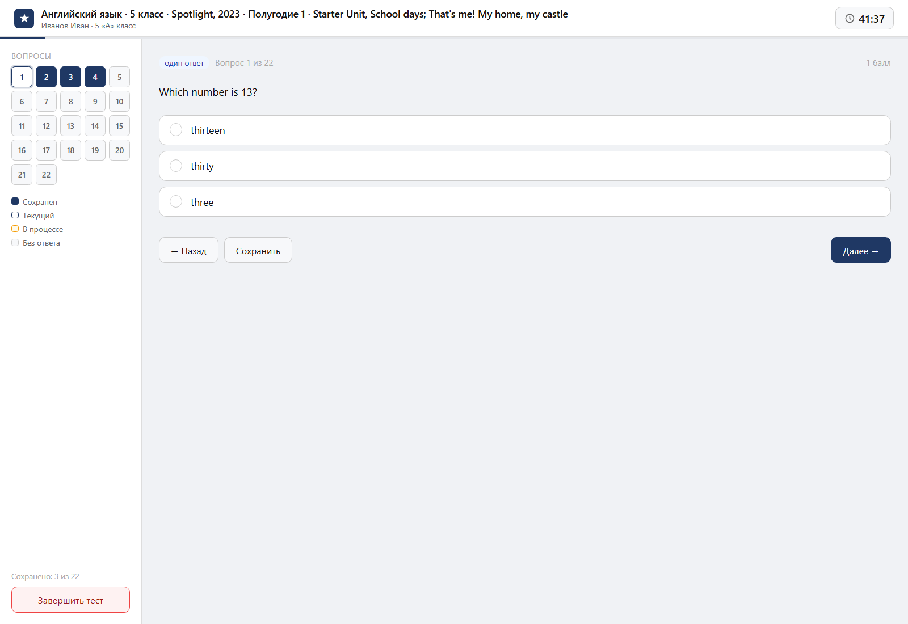Viewport: 908px width, 624px height.
Task: Jump to question 9
Action: [95, 102]
